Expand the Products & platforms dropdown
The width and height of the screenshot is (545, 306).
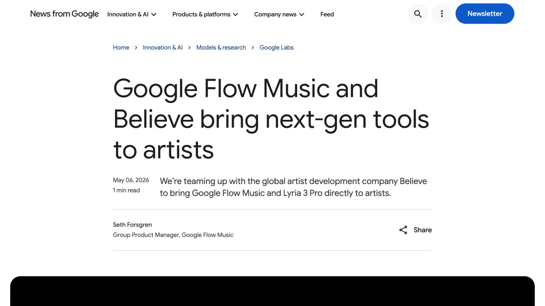pyautogui.click(x=205, y=14)
